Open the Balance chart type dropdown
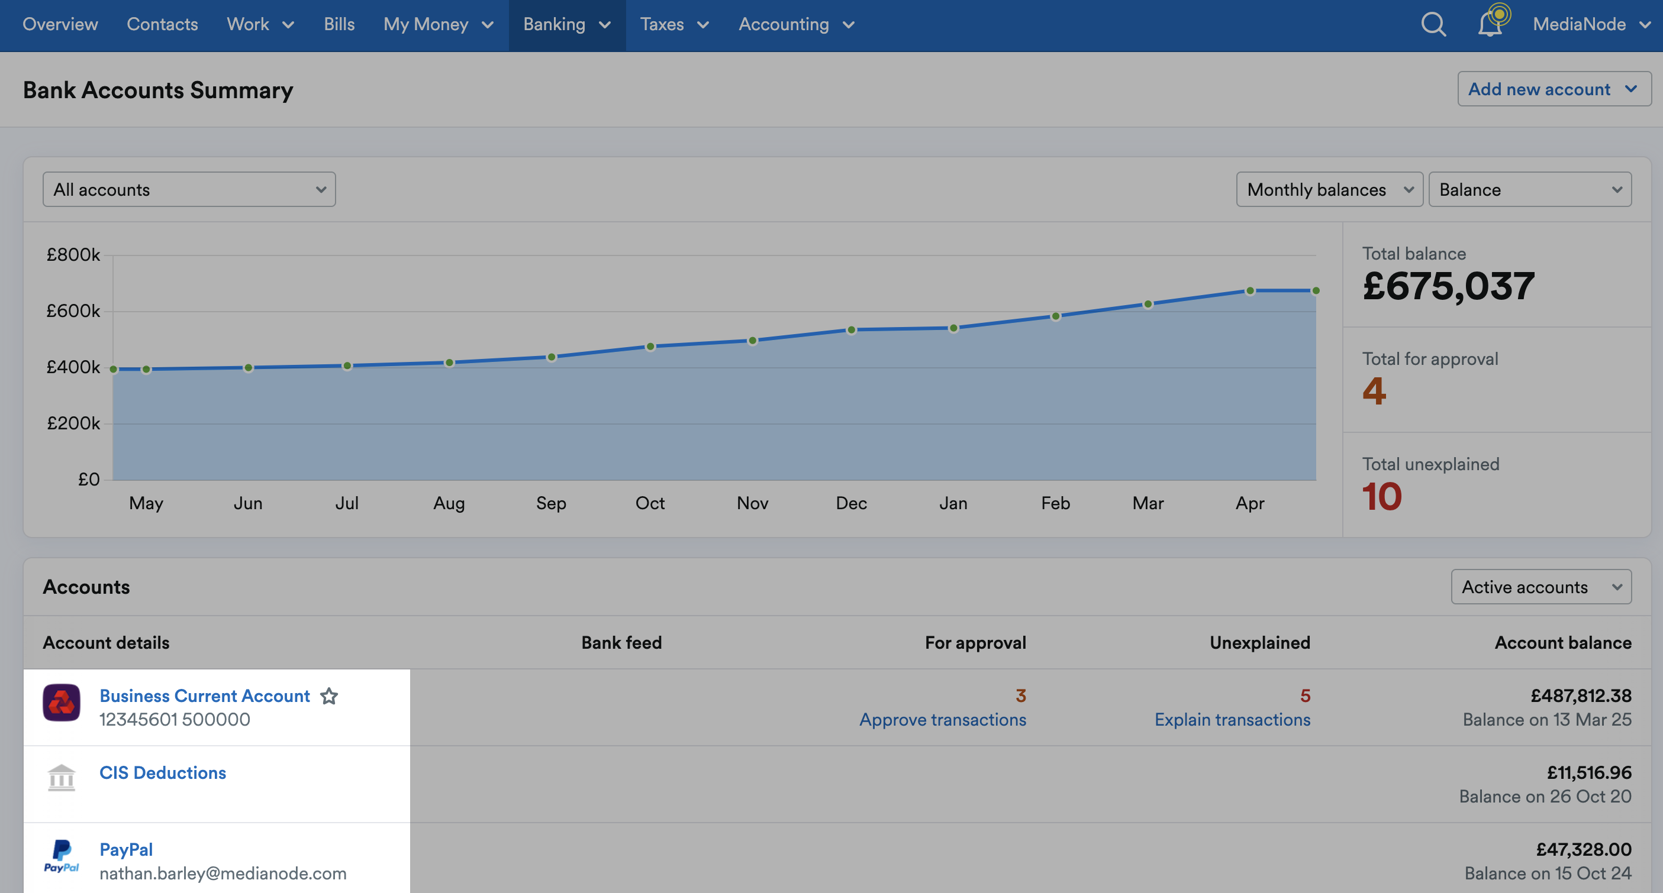This screenshot has width=1663, height=893. pyautogui.click(x=1529, y=190)
